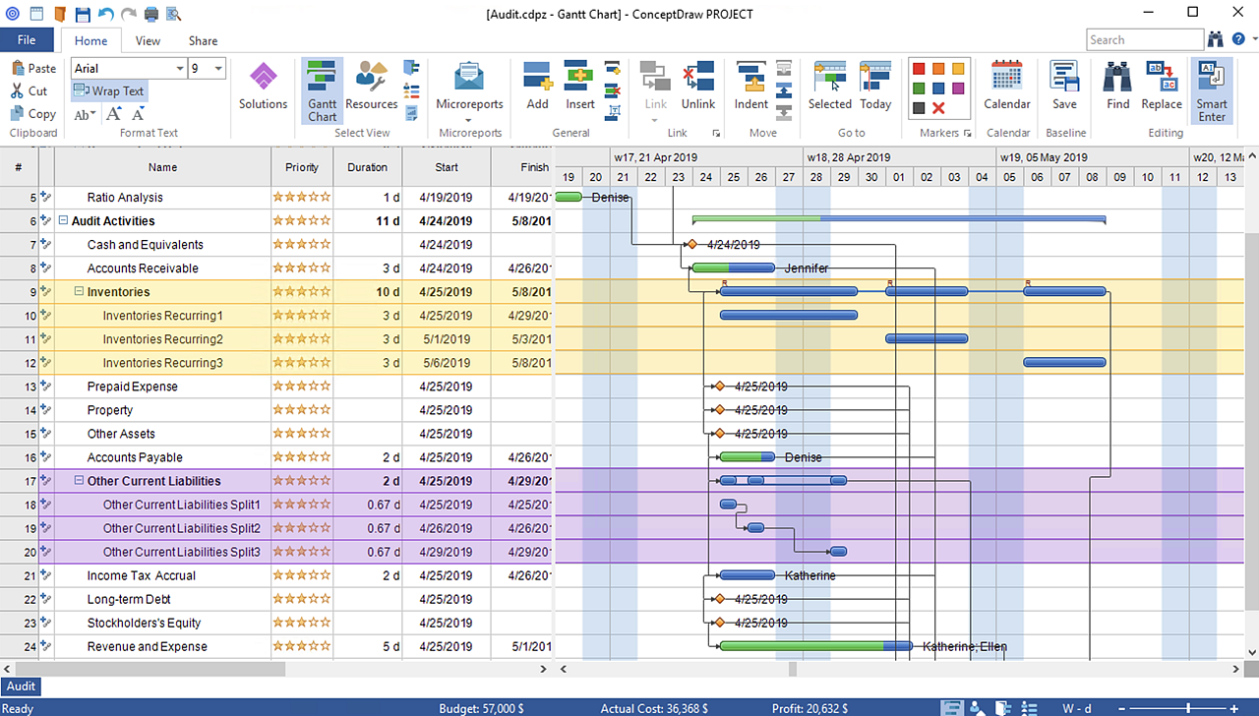Delete task icon in General group
Screen dimensions: 1259x716
point(614,89)
